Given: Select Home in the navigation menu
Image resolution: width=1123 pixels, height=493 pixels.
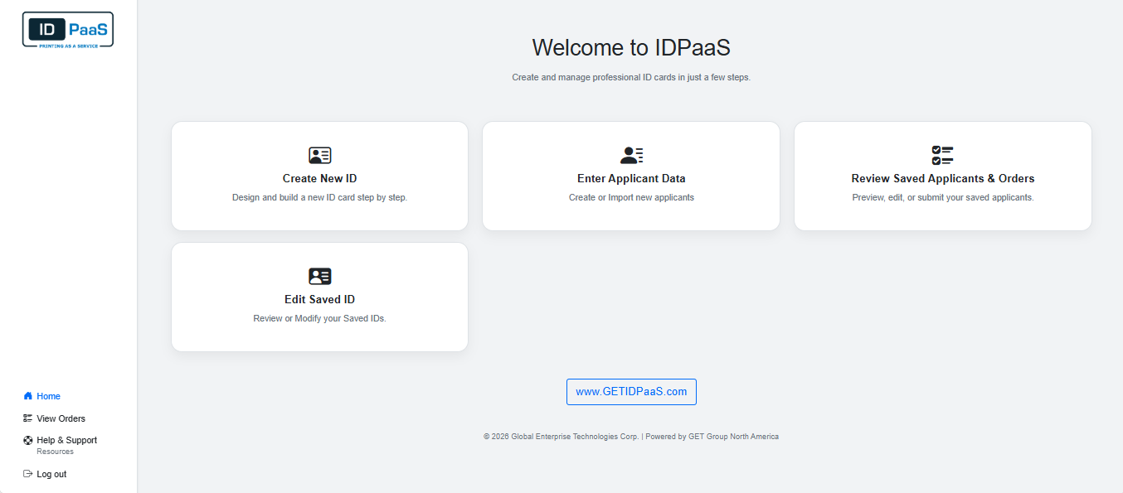Looking at the screenshot, I should point(47,396).
